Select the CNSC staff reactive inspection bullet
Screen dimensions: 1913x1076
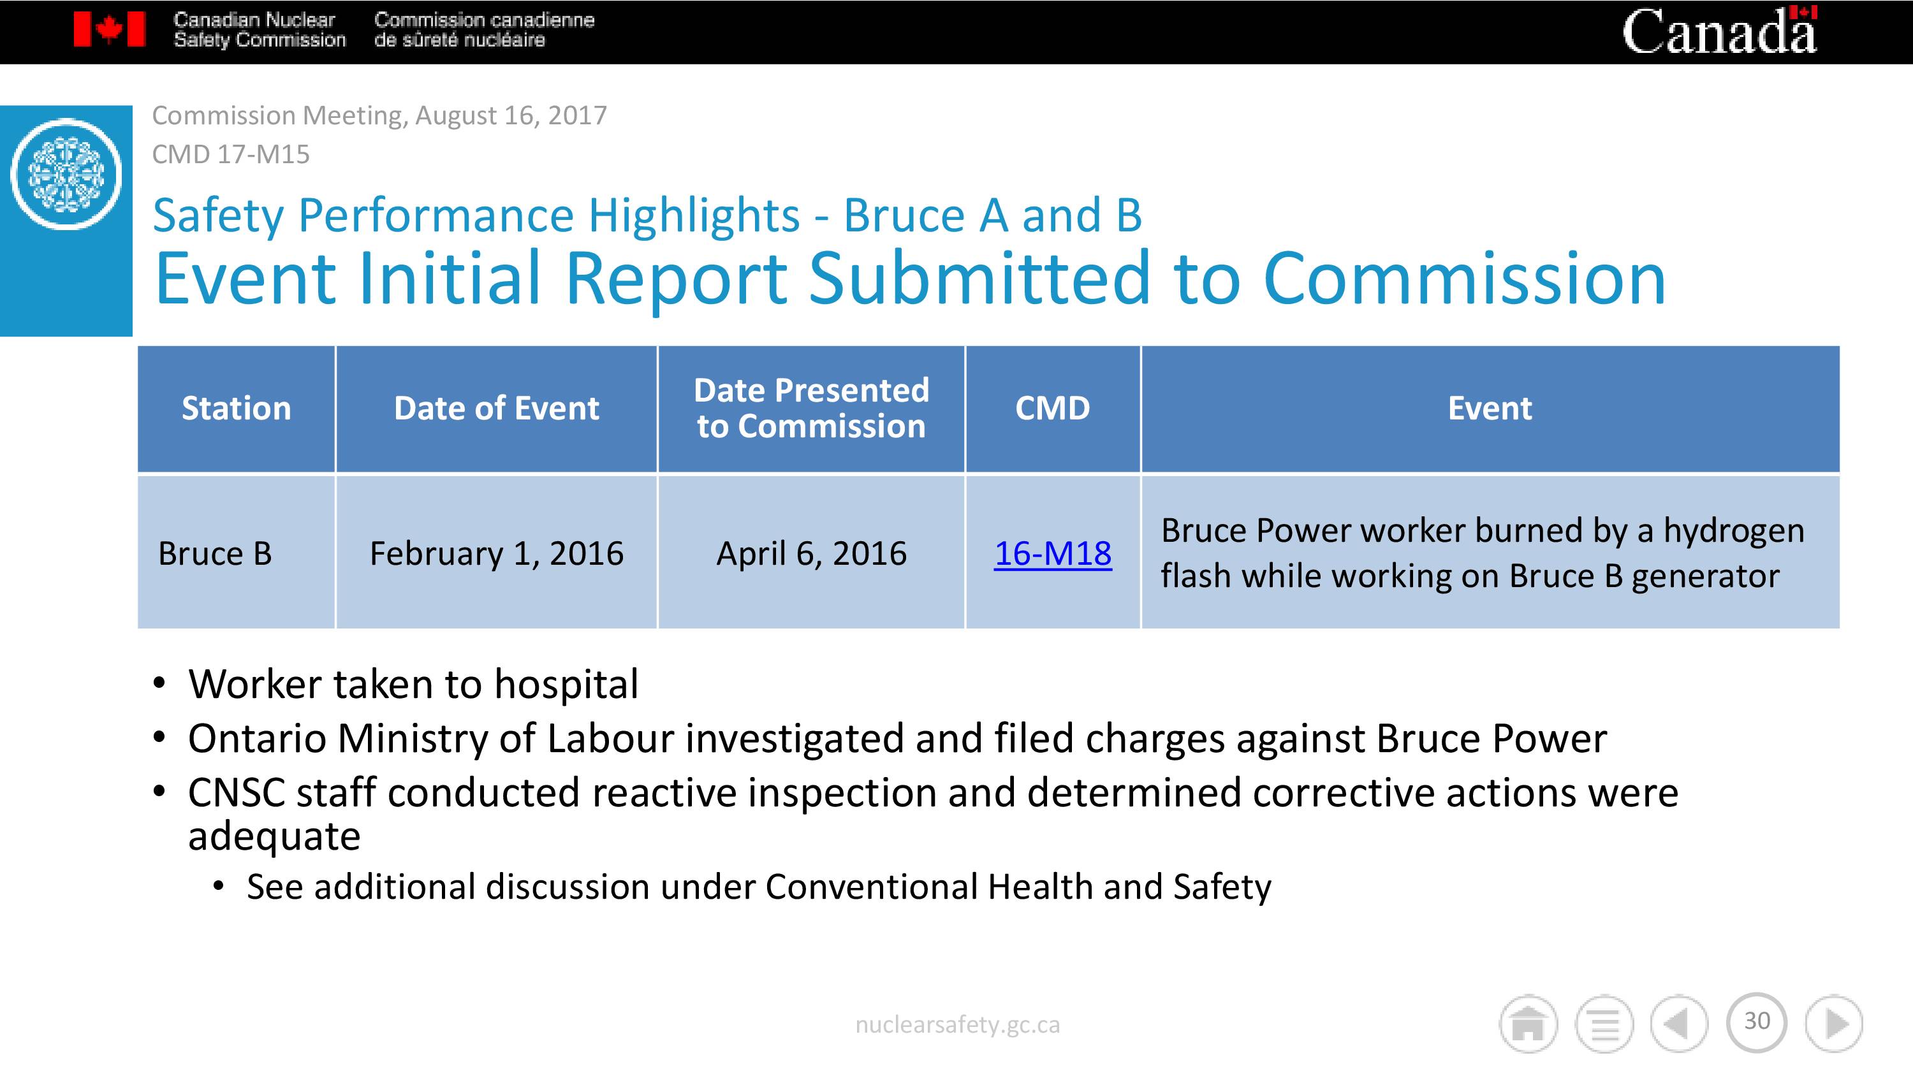click(x=933, y=814)
